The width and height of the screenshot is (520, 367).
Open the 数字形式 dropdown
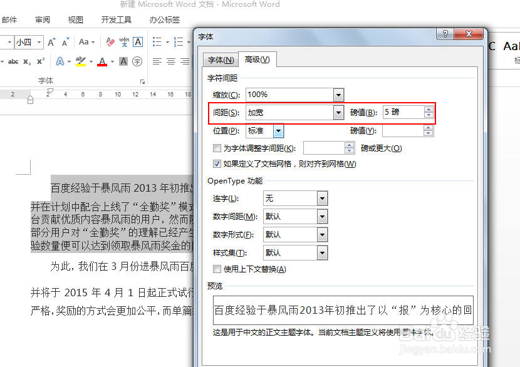coord(323,235)
